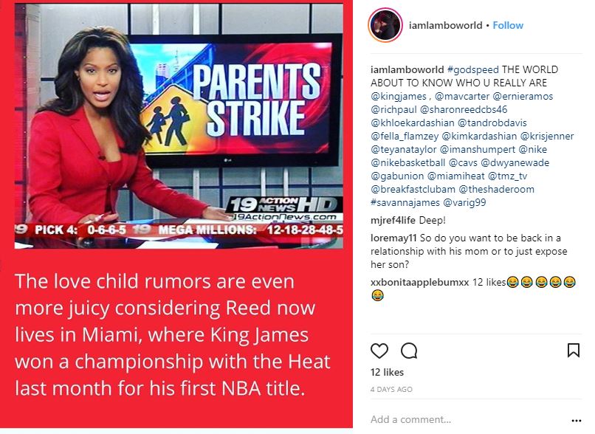The width and height of the screenshot is (595, 434).
Task: Open the iamlamboworld username in header
Action: point(445,25)
